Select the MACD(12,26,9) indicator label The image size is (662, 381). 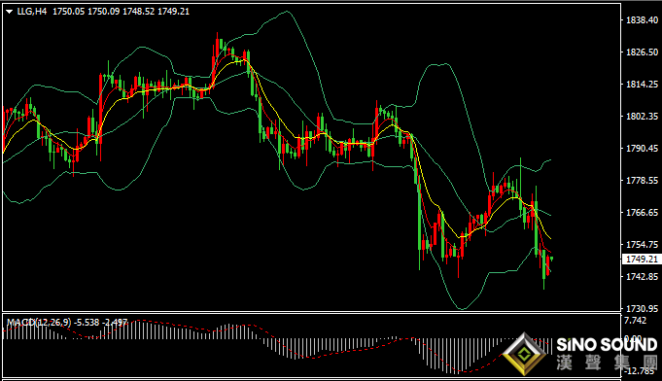[39, 323]
